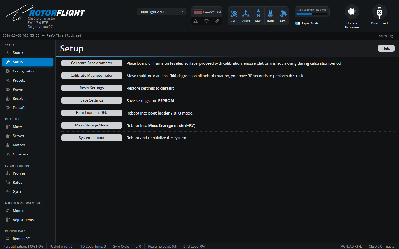Toggle the Expert Mode switch

click(298, 23)
